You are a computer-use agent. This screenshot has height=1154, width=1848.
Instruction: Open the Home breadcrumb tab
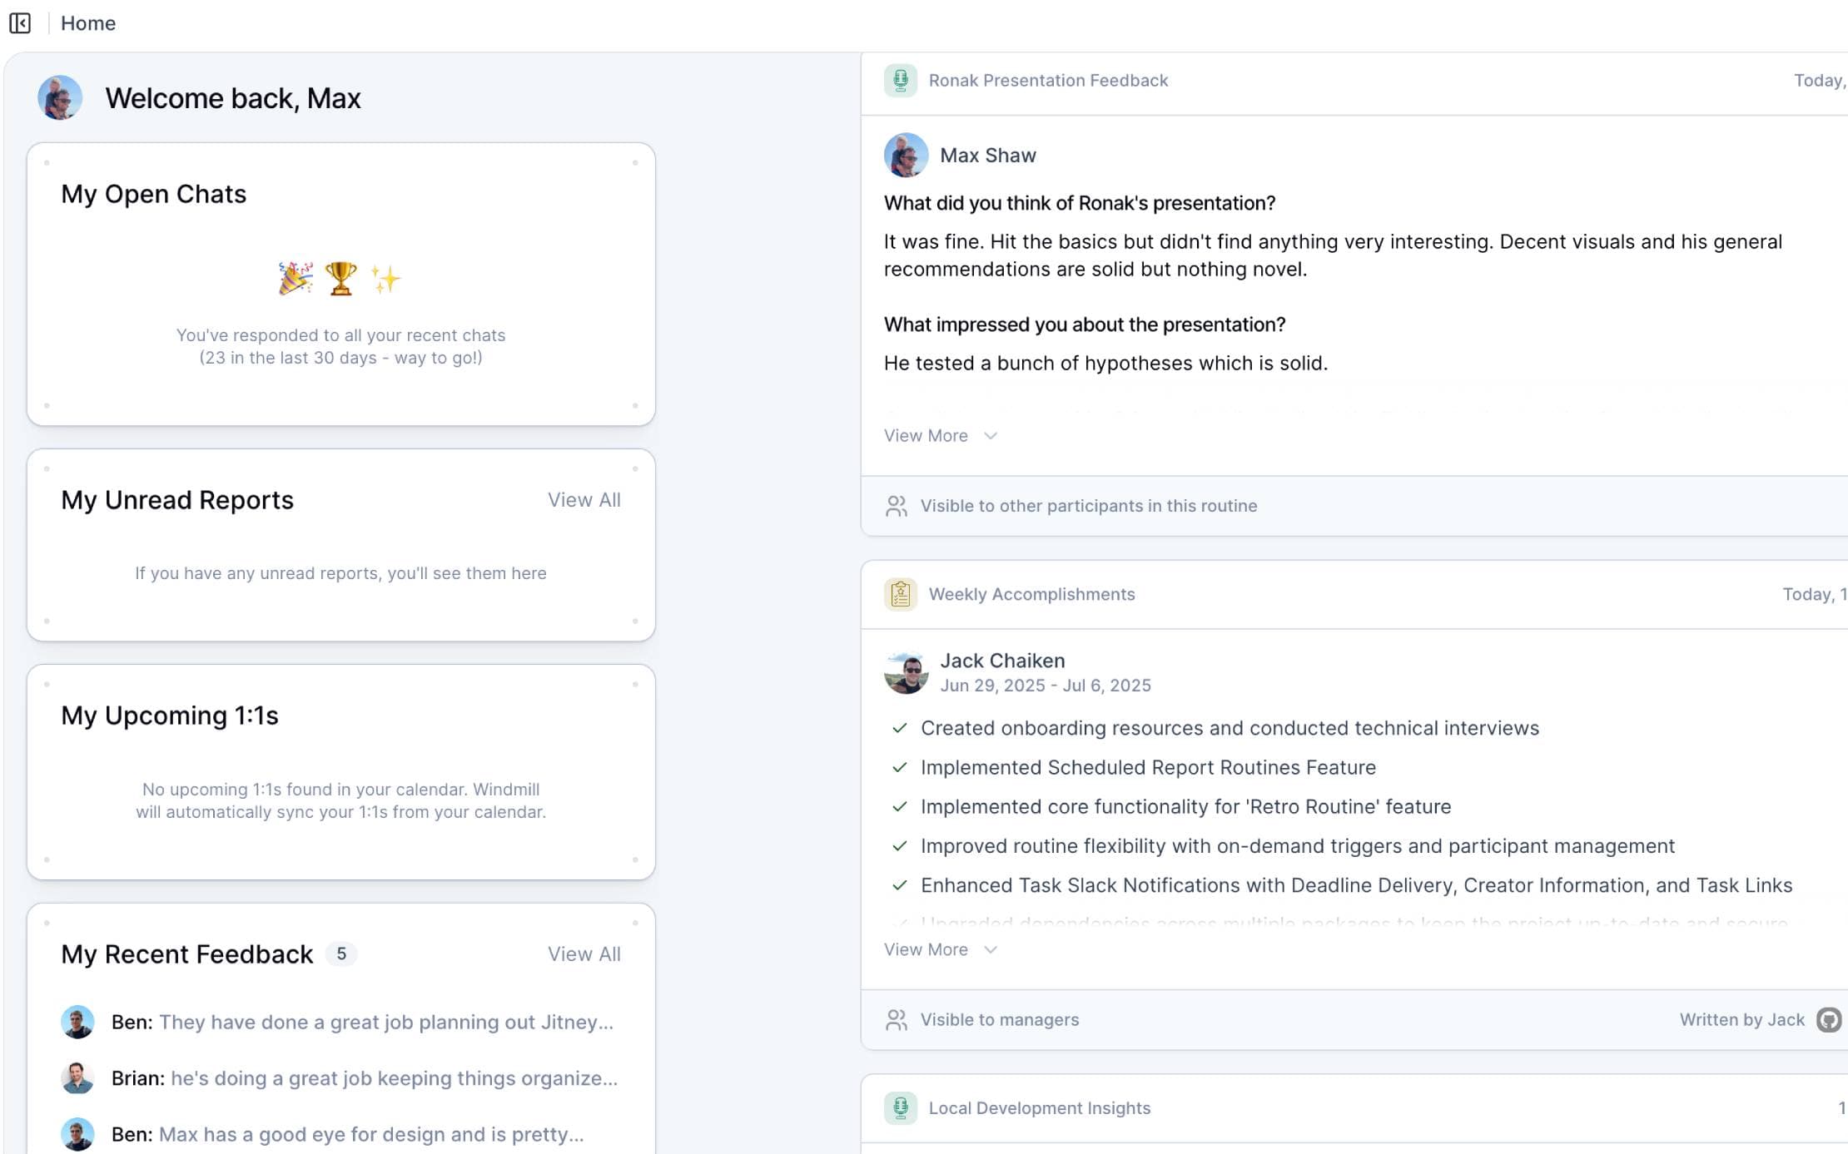88,23
